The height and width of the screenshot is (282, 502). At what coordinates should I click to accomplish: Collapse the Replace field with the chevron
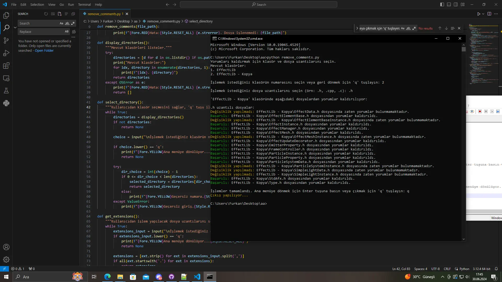coord(15,27)
